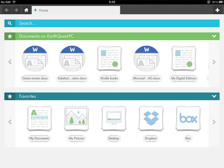Click the home icon in toolbar
The width and height of the screenshot is (224, 168).
(x=26, y=10)
